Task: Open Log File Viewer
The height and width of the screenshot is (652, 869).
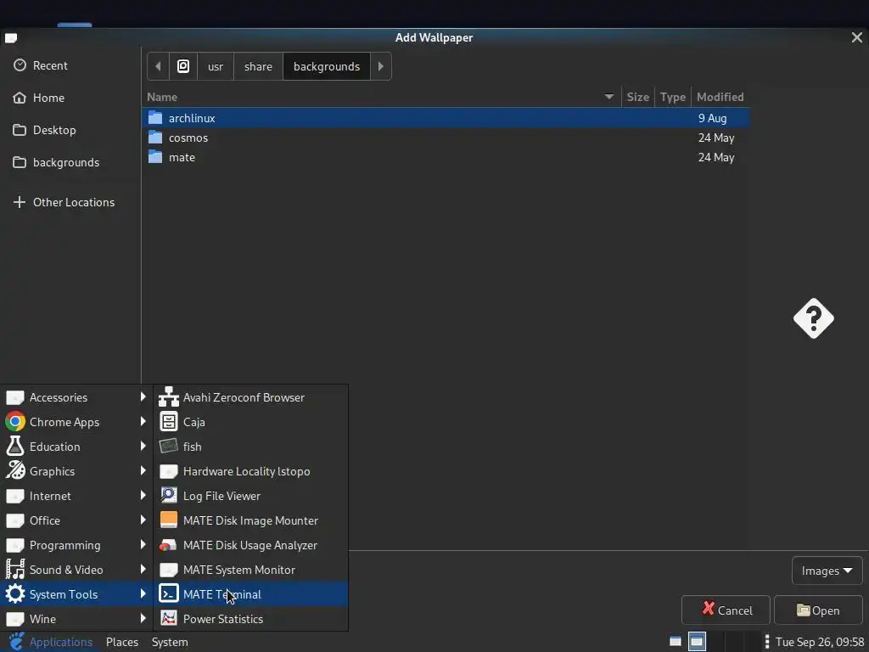Action: (x=251, y=496)
